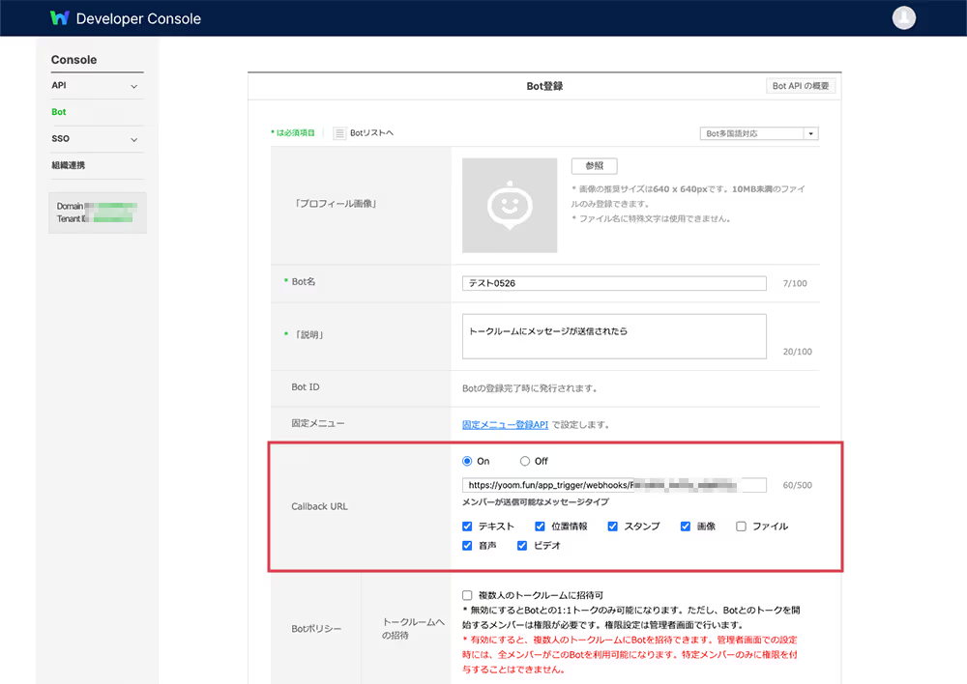Viewport: 967px width, 684px height.
Task: Open the Bot多国語対応 dropdown
Action: 759,134
